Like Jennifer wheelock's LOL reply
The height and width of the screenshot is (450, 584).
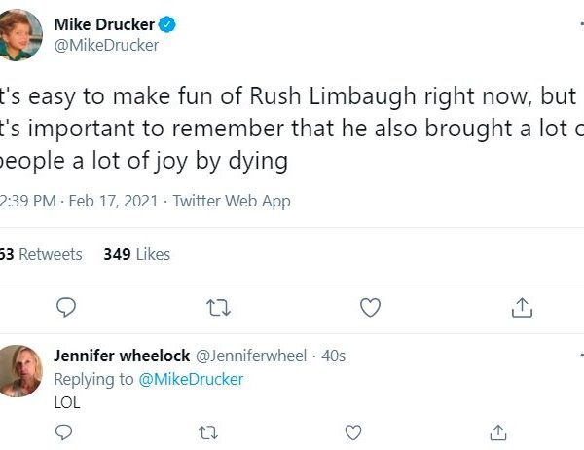(353, 431)
